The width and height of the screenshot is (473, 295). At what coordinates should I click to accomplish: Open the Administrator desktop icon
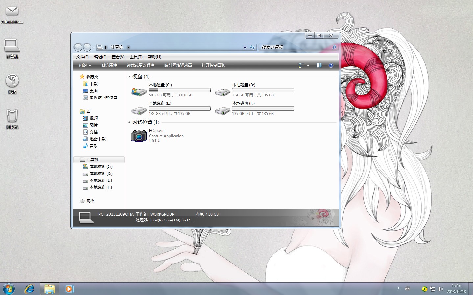(x=12, y=15)
